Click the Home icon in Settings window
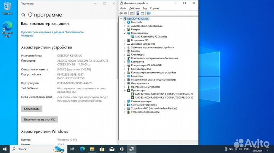The image size is (274, 153). (x=23, y=15)
